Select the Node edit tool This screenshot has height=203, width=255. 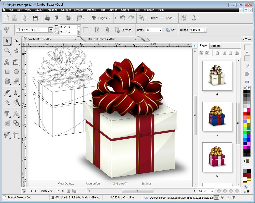(x=16, y=41)
